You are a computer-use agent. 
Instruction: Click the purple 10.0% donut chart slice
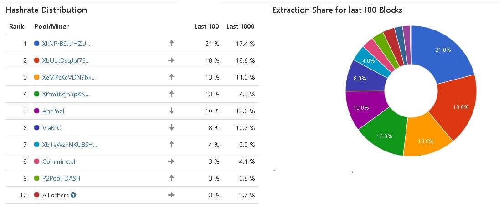pos(362,107)
